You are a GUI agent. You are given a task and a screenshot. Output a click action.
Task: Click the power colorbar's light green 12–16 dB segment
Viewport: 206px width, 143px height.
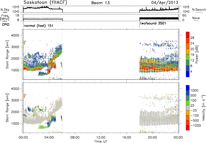pyautogui.click(x=188, y=57)
